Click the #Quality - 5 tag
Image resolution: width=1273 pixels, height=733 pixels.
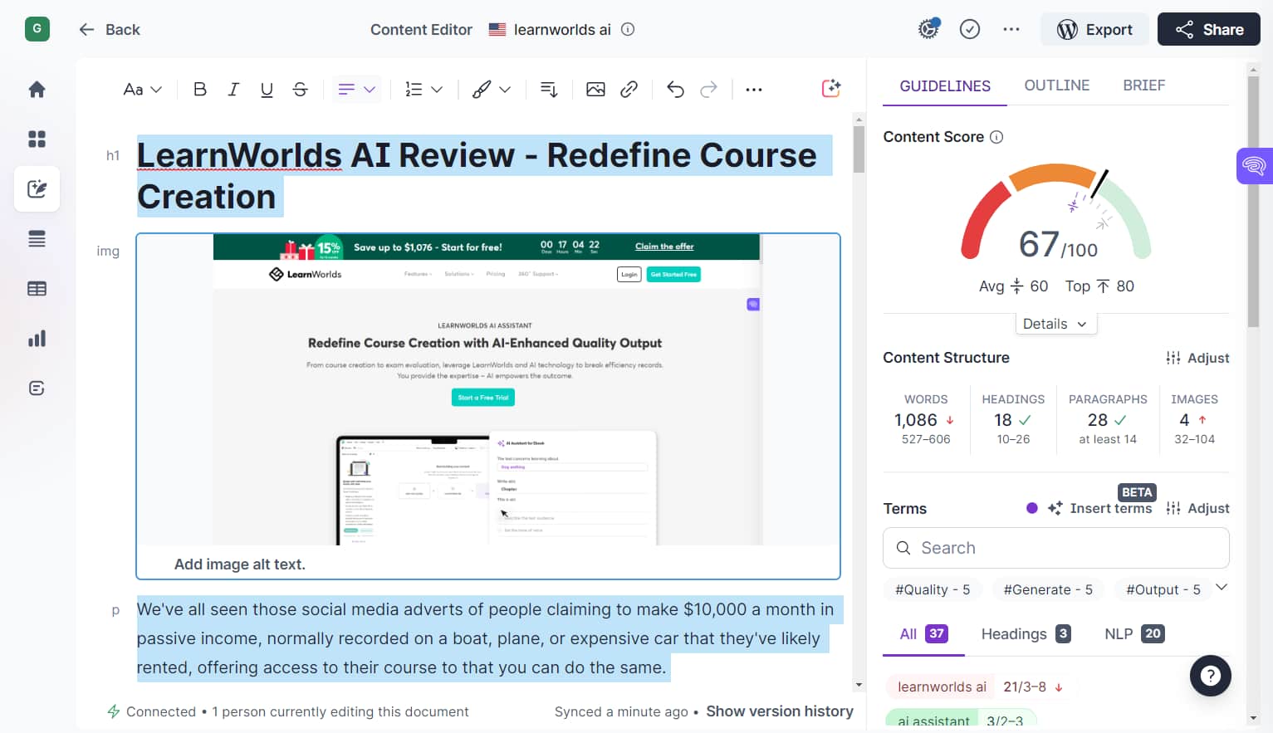click(x=932, y=589)
